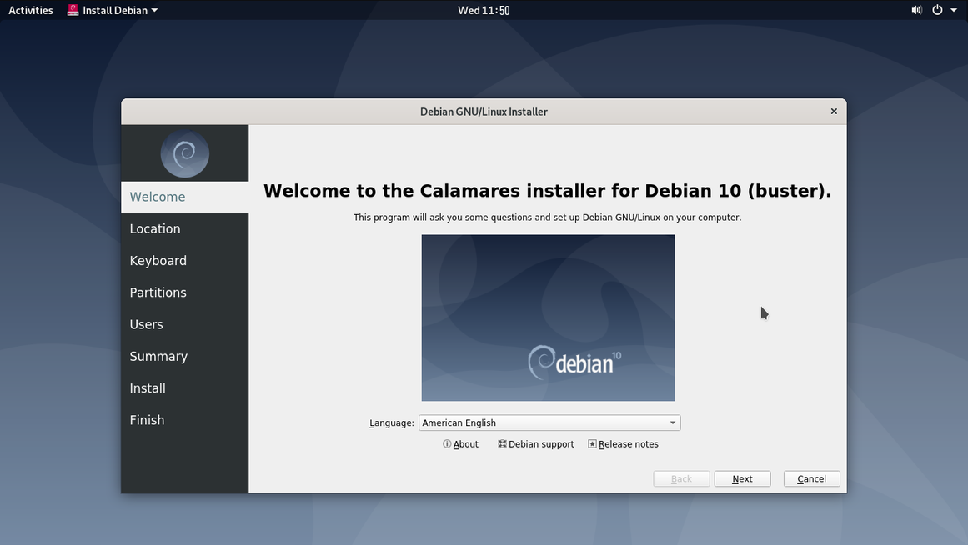Image resolution: width=968 pixels, height=545 pixels.
Task: Select the Finish step in sidebar
Action: [x=184, y=420]
